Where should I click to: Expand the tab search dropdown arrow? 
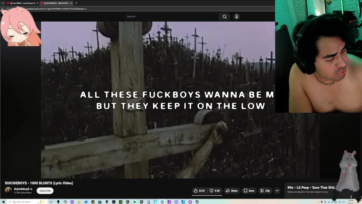coord(3,3)
